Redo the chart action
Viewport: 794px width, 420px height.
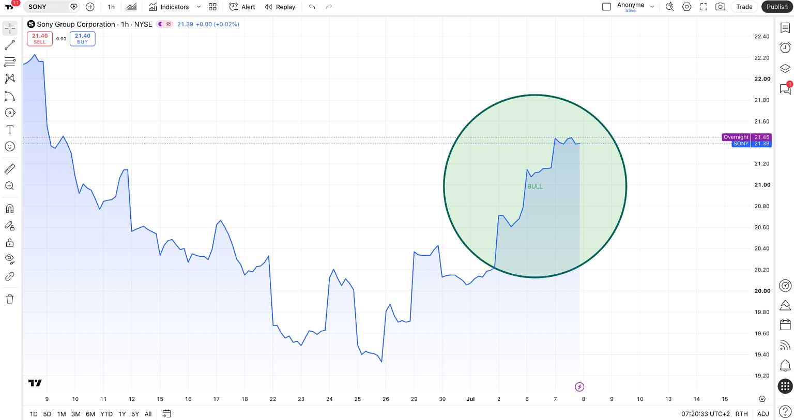[x=329, y=7]
